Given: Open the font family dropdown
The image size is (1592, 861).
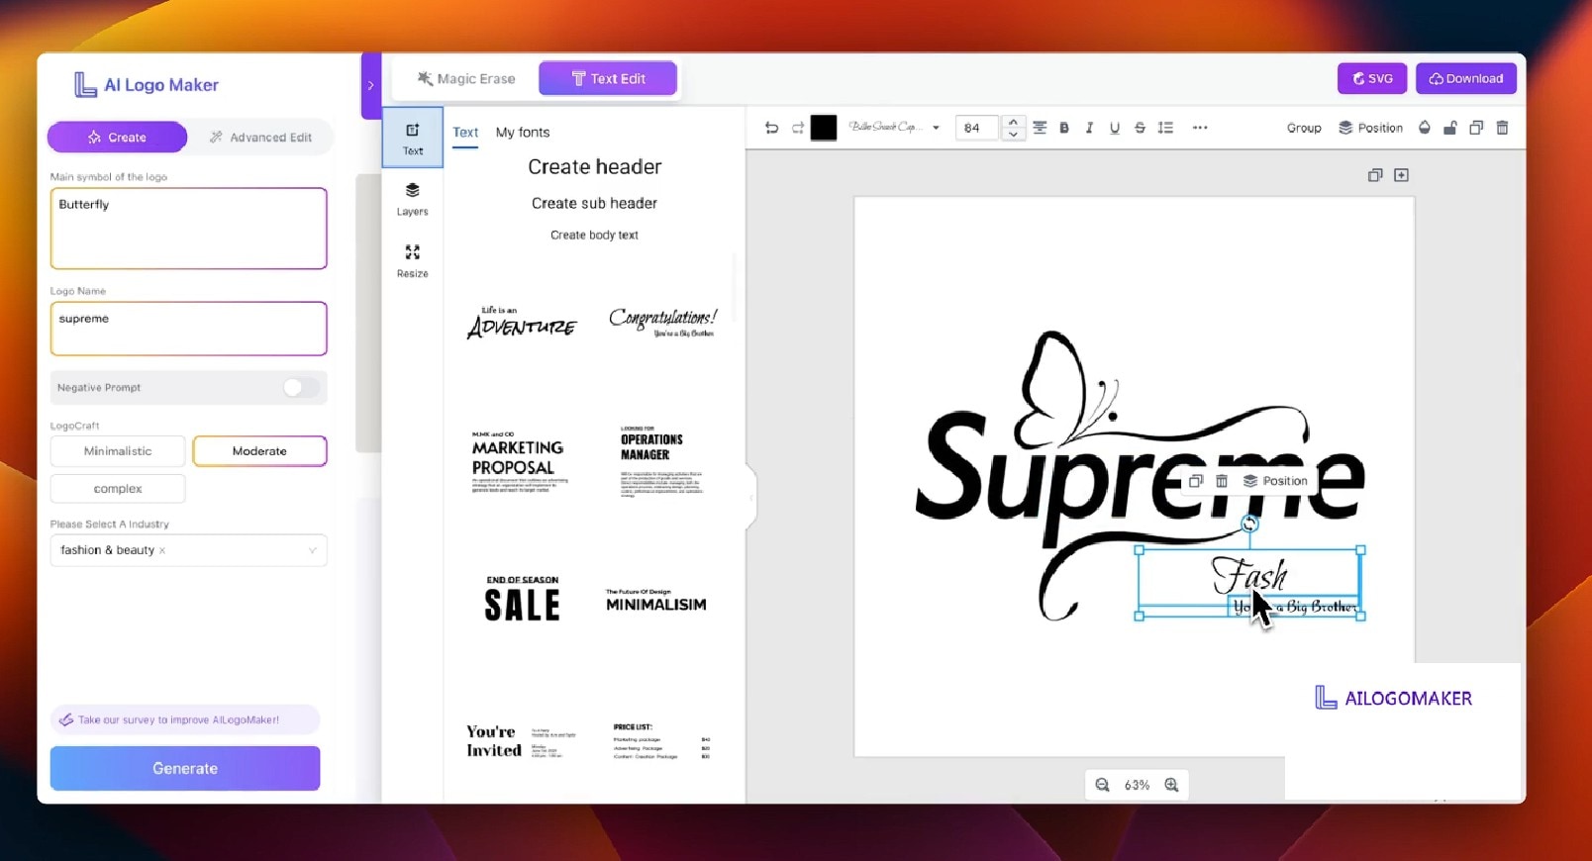Looking at the screenshot, I should [895, 128].
